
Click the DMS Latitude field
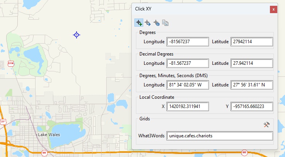pos(251,85)
